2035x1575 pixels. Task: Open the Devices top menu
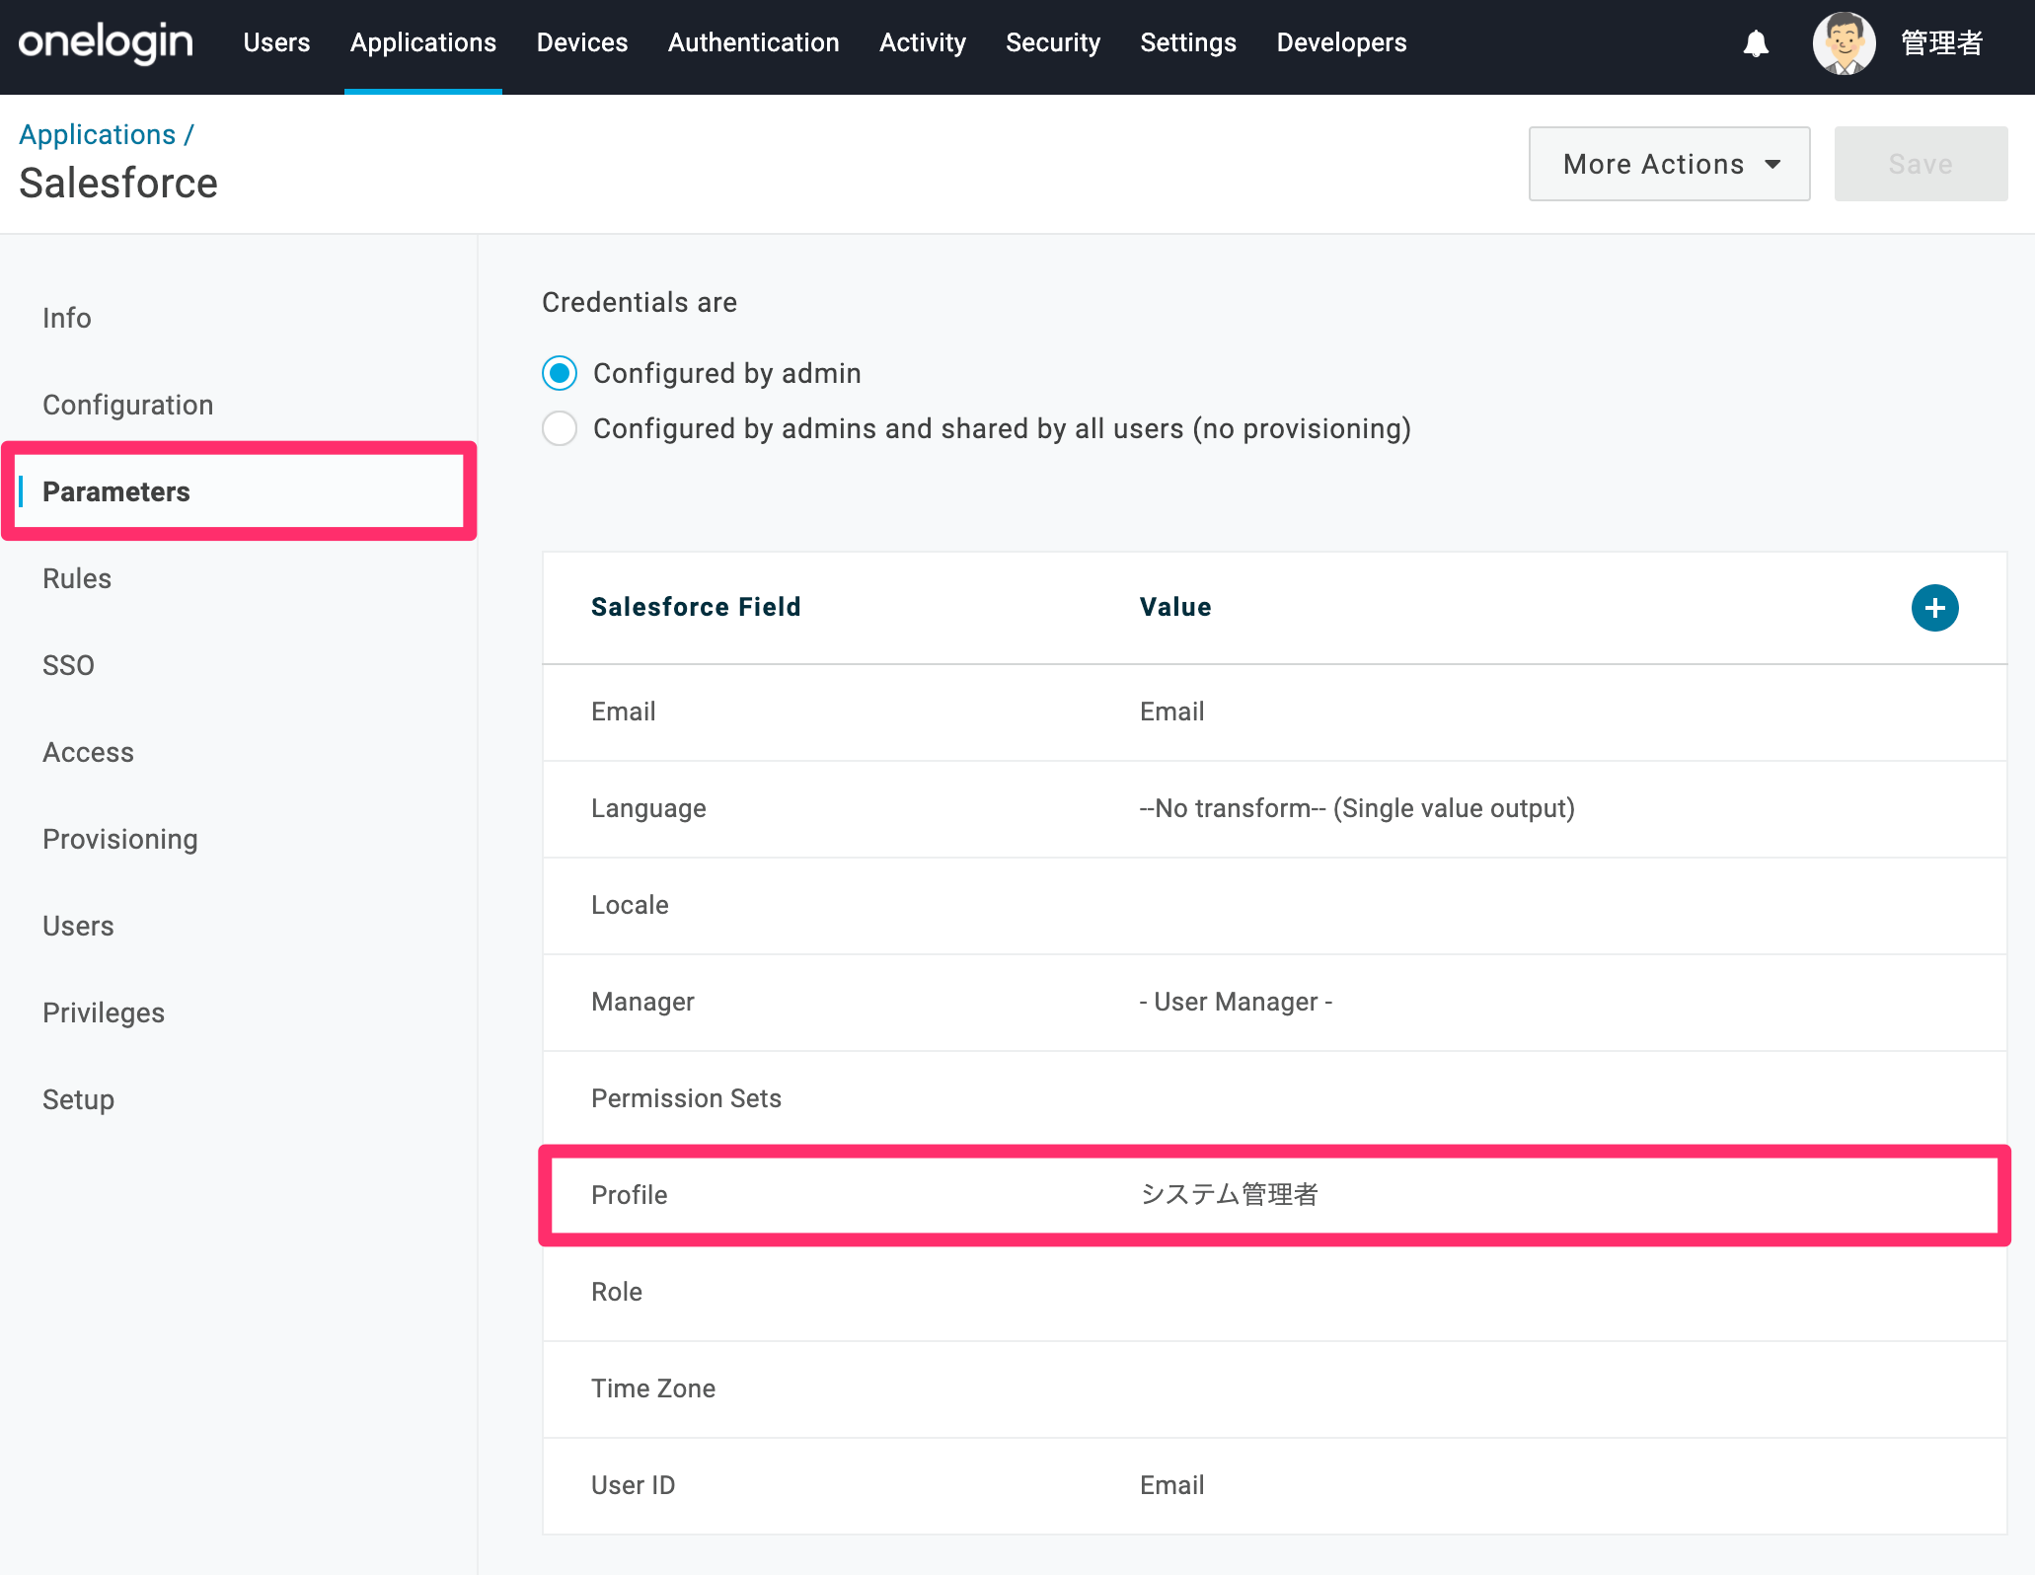coord(582,43)
